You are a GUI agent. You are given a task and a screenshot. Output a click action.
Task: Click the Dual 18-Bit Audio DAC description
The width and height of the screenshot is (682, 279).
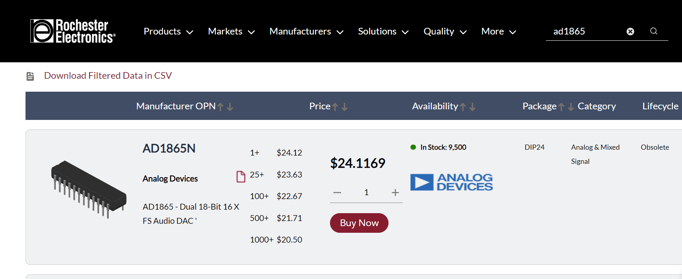191,214
